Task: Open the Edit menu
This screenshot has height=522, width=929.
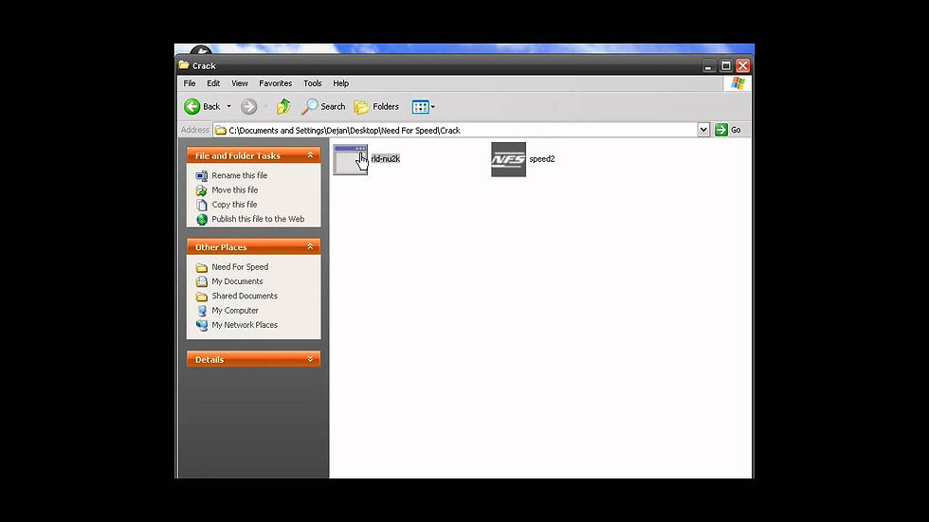Action: (x=213, y=83)
